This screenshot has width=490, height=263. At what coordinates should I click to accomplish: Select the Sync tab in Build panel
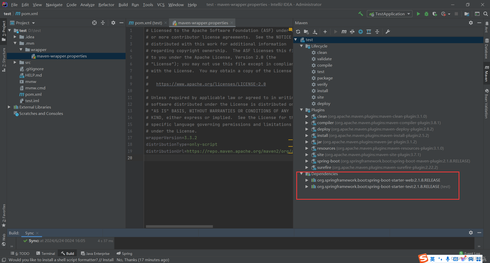pyautogui.click(x=30, y=233)
